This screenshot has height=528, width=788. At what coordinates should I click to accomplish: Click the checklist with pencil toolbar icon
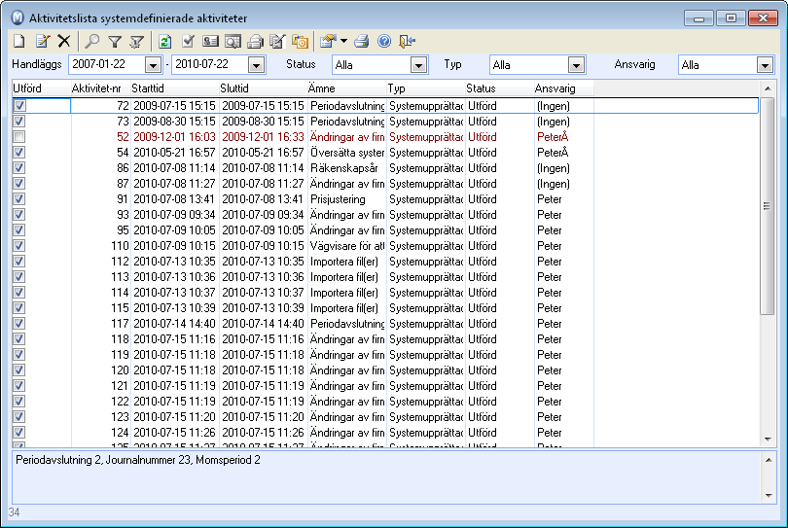(277, 41)
